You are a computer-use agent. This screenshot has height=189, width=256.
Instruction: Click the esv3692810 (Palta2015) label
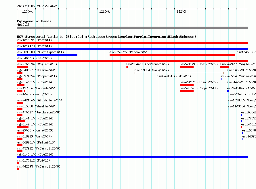tap(36, 142)
